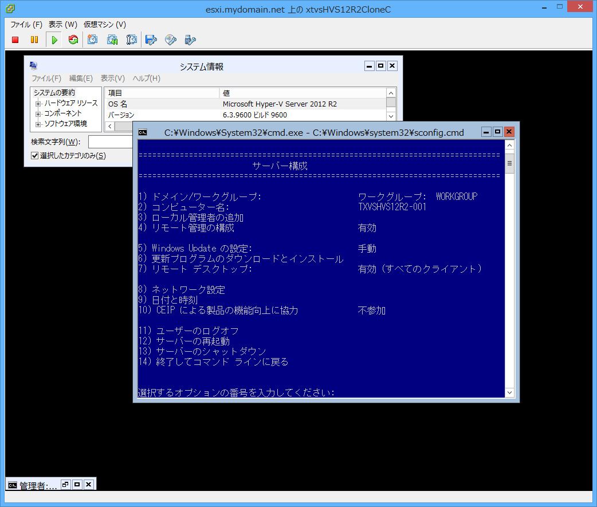The image size is (597, 507).
Task: Click option 13) サーバーのシャットダウン line
Action: [x=202, y=351]
